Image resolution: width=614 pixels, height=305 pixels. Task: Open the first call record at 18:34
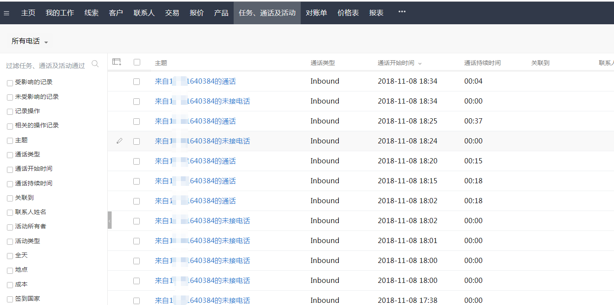tap(195, 81)
